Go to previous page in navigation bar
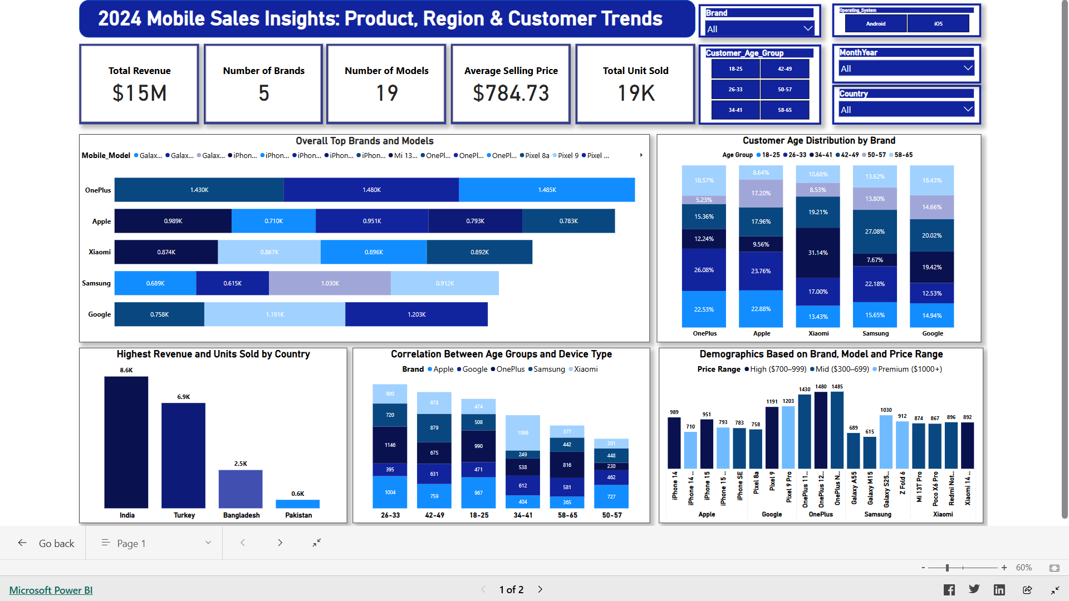Screen dimensions: 1069x601 pyautogui.click(x=243, y=543)
